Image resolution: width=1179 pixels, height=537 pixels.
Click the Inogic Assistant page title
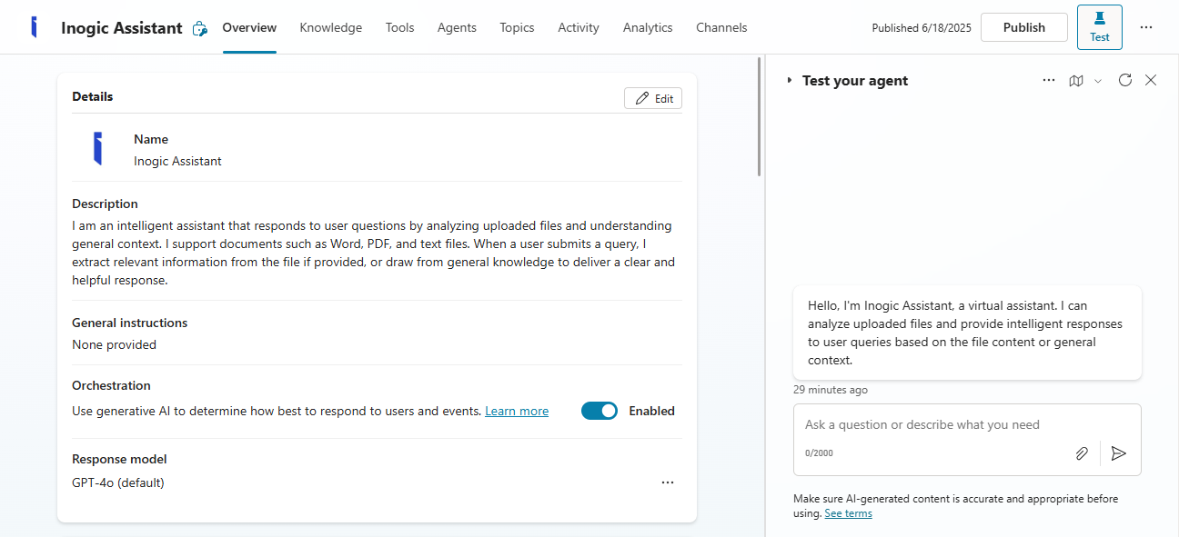coord(122,28)
